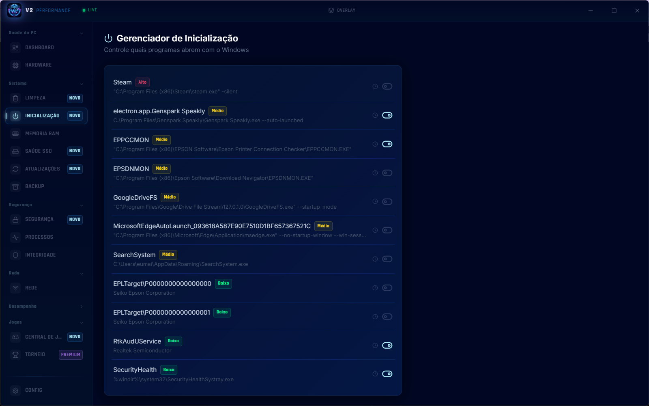Go to the Atualizações menu item
649x406 pixels.
tap(46, 169)
